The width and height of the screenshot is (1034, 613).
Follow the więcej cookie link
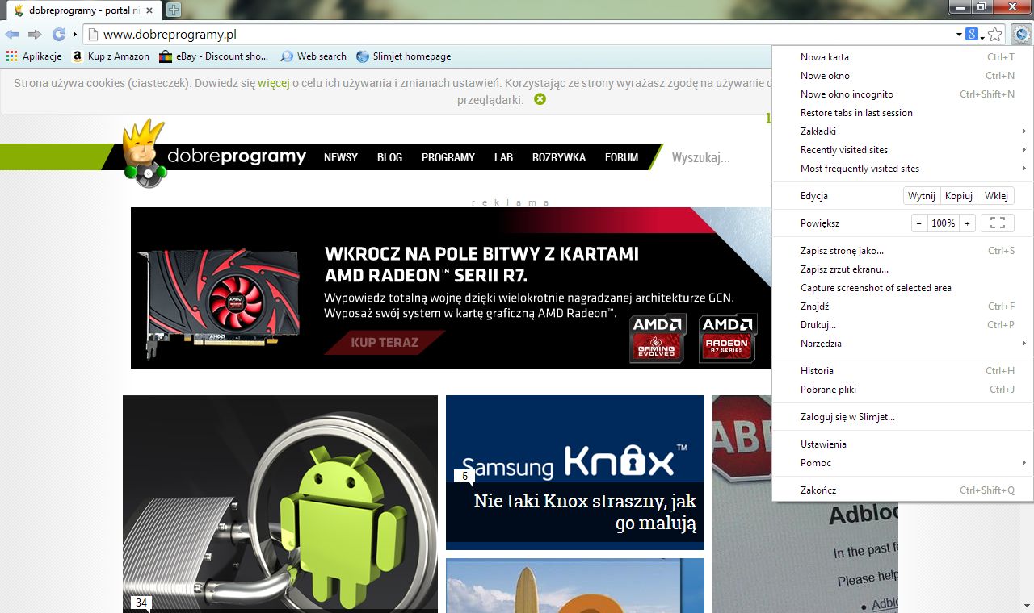(274, 82)
